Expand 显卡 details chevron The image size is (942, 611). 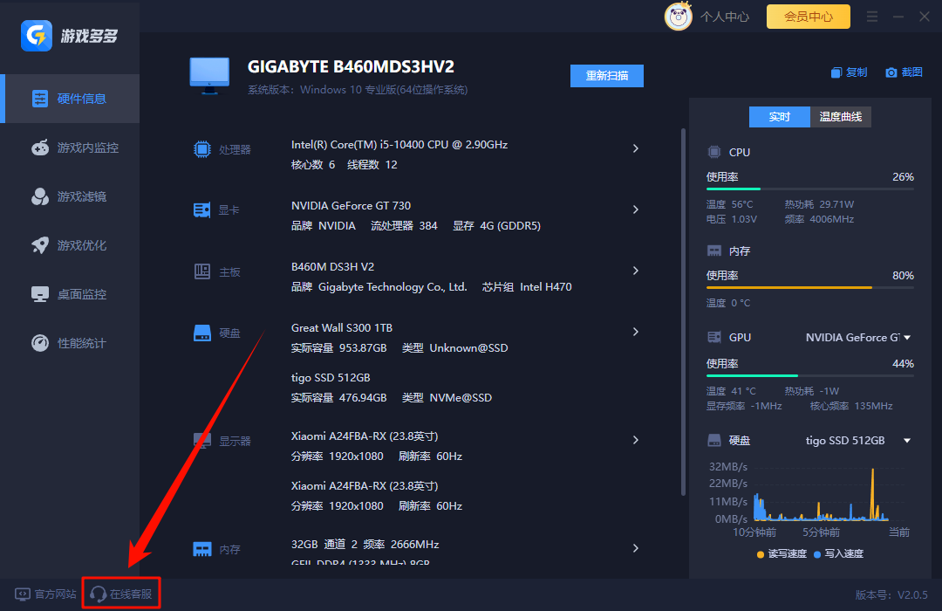pos(636,209)
